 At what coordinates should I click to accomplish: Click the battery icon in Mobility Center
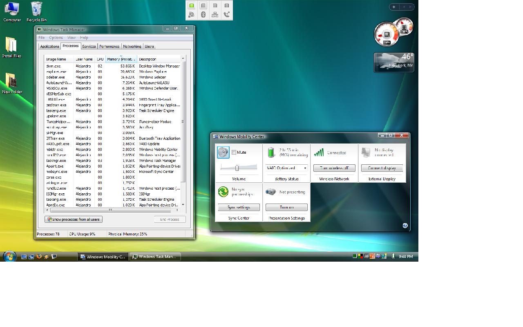[271, 152]
